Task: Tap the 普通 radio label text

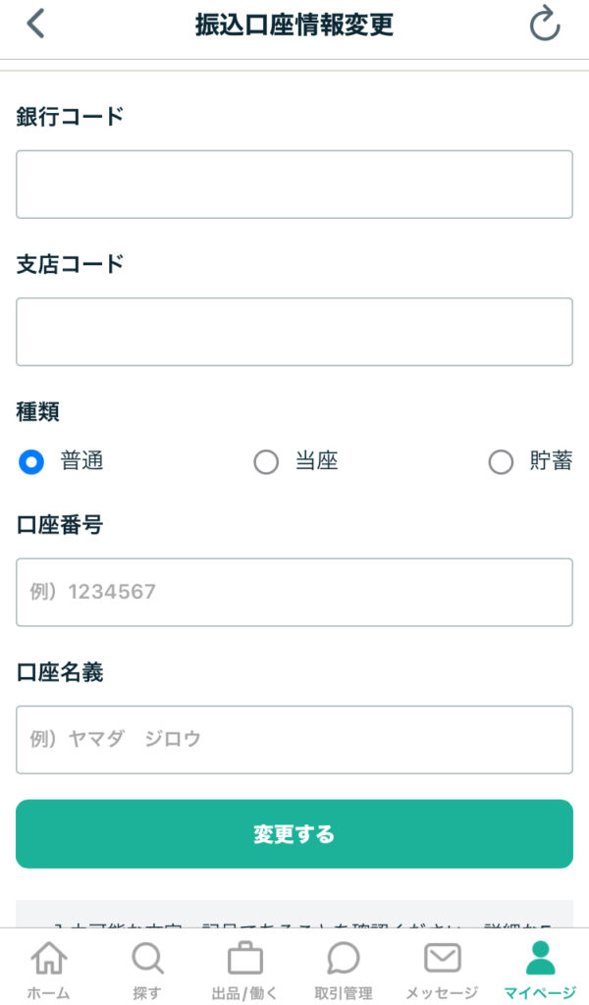Action: pos(82,461)
